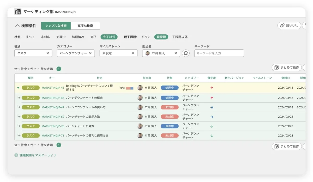Click the 処理中 status badge for MARKETINGJP-70
The width and height of the screenshot is (313, 182).
170,126
